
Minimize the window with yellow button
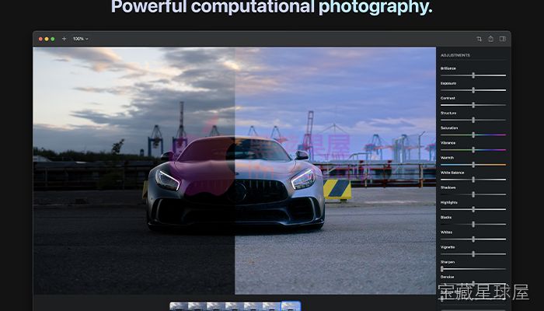pos(47,39)
